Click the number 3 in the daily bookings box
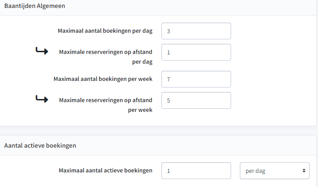This screenshot has height=187, width=318. coord(169,31)
